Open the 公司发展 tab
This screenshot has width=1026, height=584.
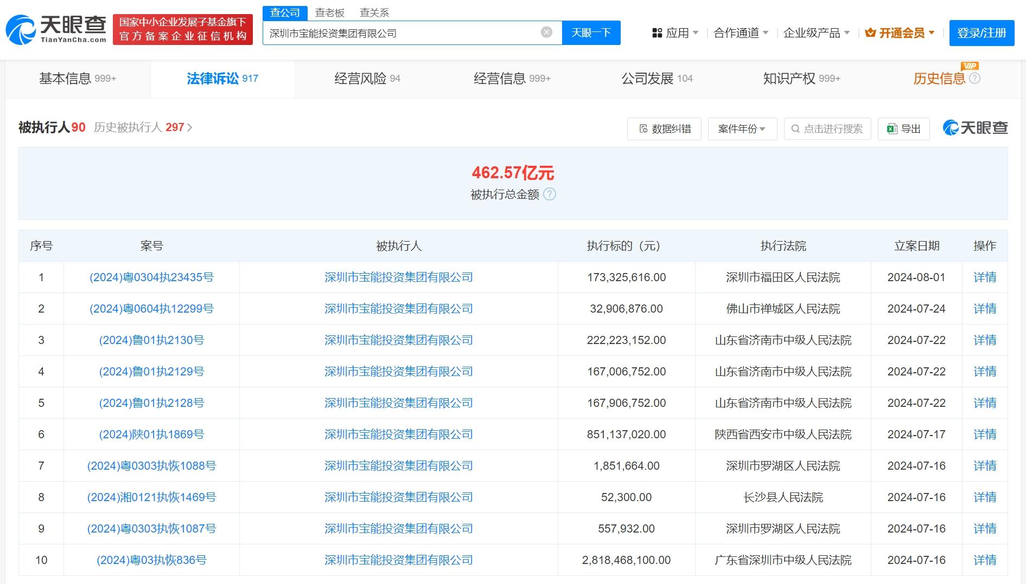(657, 79)
